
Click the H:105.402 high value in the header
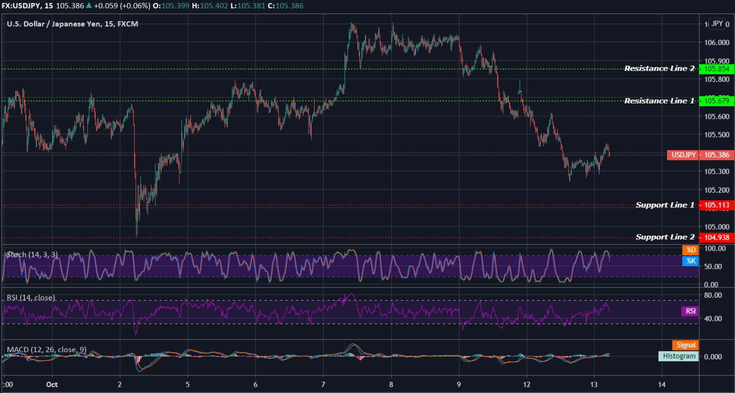(210, 6)
